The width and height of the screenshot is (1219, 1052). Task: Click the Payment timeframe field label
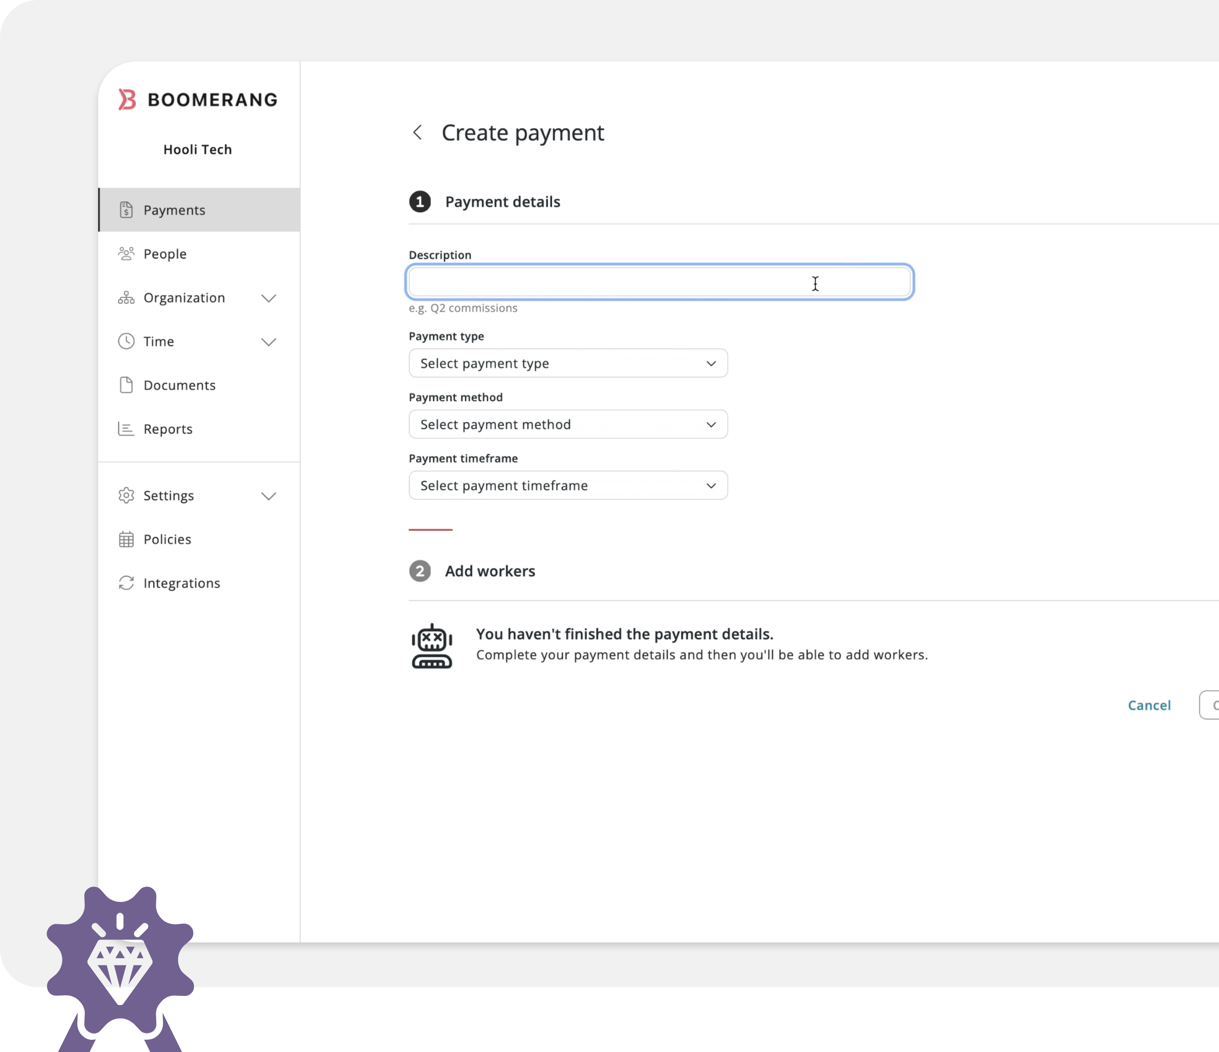pyautogui.click(x=463, y=459)
